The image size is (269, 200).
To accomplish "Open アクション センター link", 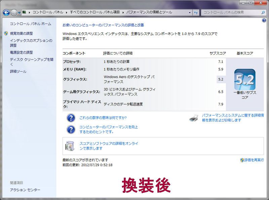I will (25, 190).
